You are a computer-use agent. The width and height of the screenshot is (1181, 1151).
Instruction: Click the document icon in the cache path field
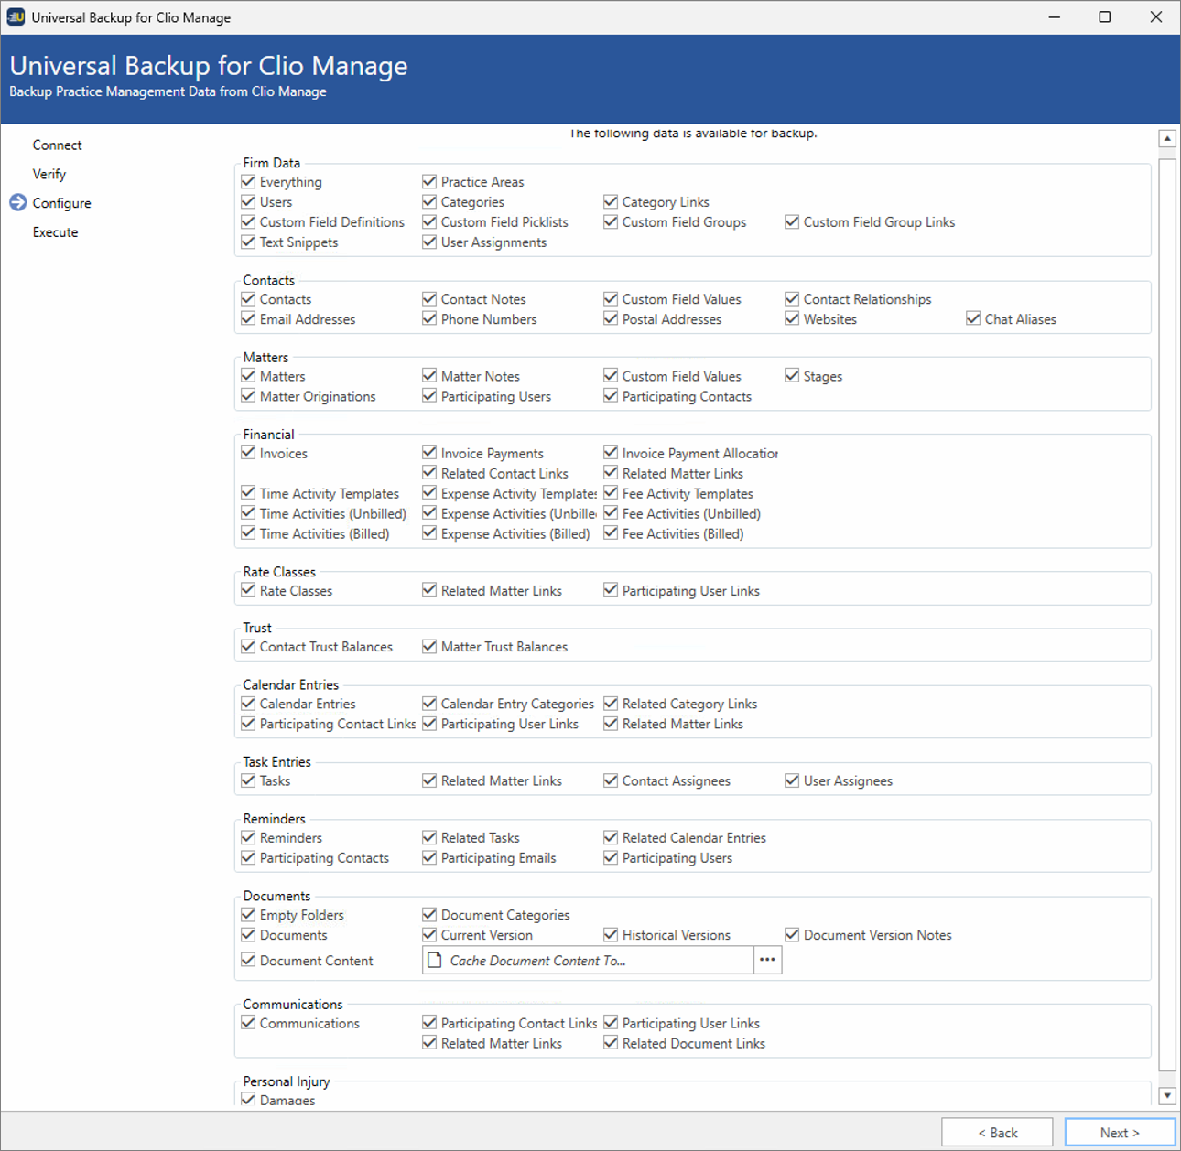coord(435,960)
